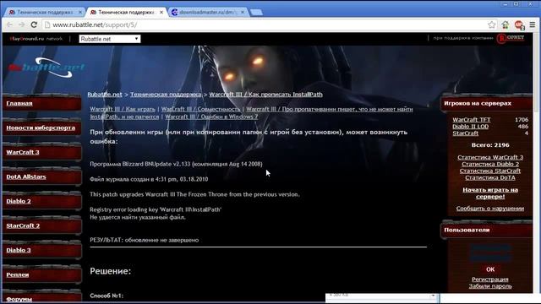Click the PlayGround.ru network link

tap(36, 39)
